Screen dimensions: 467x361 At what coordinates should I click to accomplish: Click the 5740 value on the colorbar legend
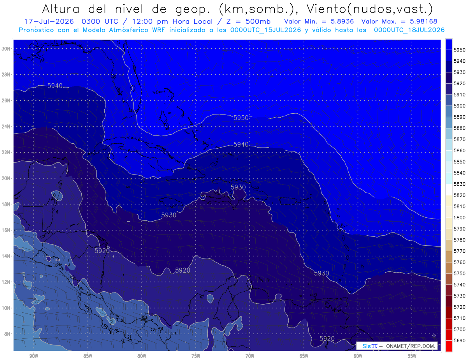coord(460,284)
